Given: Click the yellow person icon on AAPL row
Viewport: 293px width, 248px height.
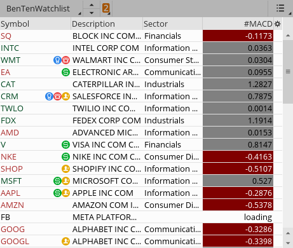Looking at the screenshot, I should click(x=66, y=193).
